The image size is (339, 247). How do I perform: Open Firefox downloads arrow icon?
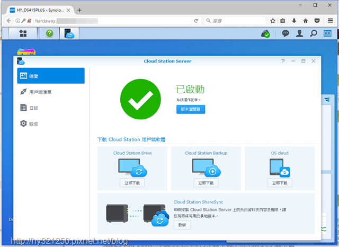(x=294, y=21)
